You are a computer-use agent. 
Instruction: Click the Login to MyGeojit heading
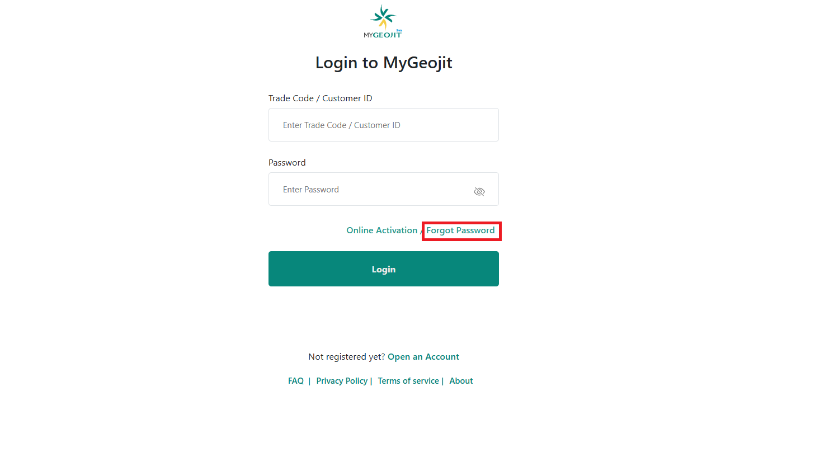(x=384, y=63)
